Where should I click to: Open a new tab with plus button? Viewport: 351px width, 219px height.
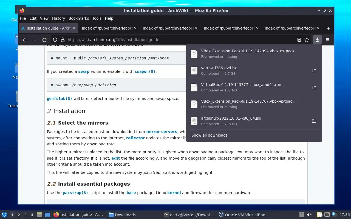pos(328,28)
